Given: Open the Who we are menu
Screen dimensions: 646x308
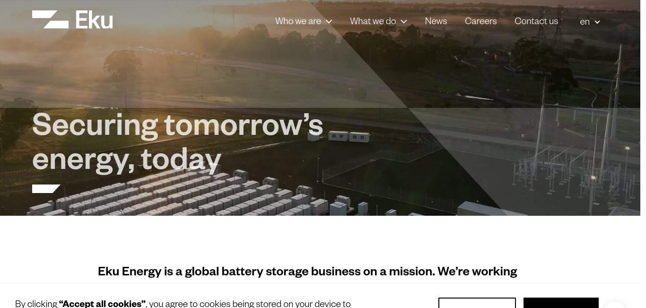Looking at the screenshot, I should click(x=298, y=21).
